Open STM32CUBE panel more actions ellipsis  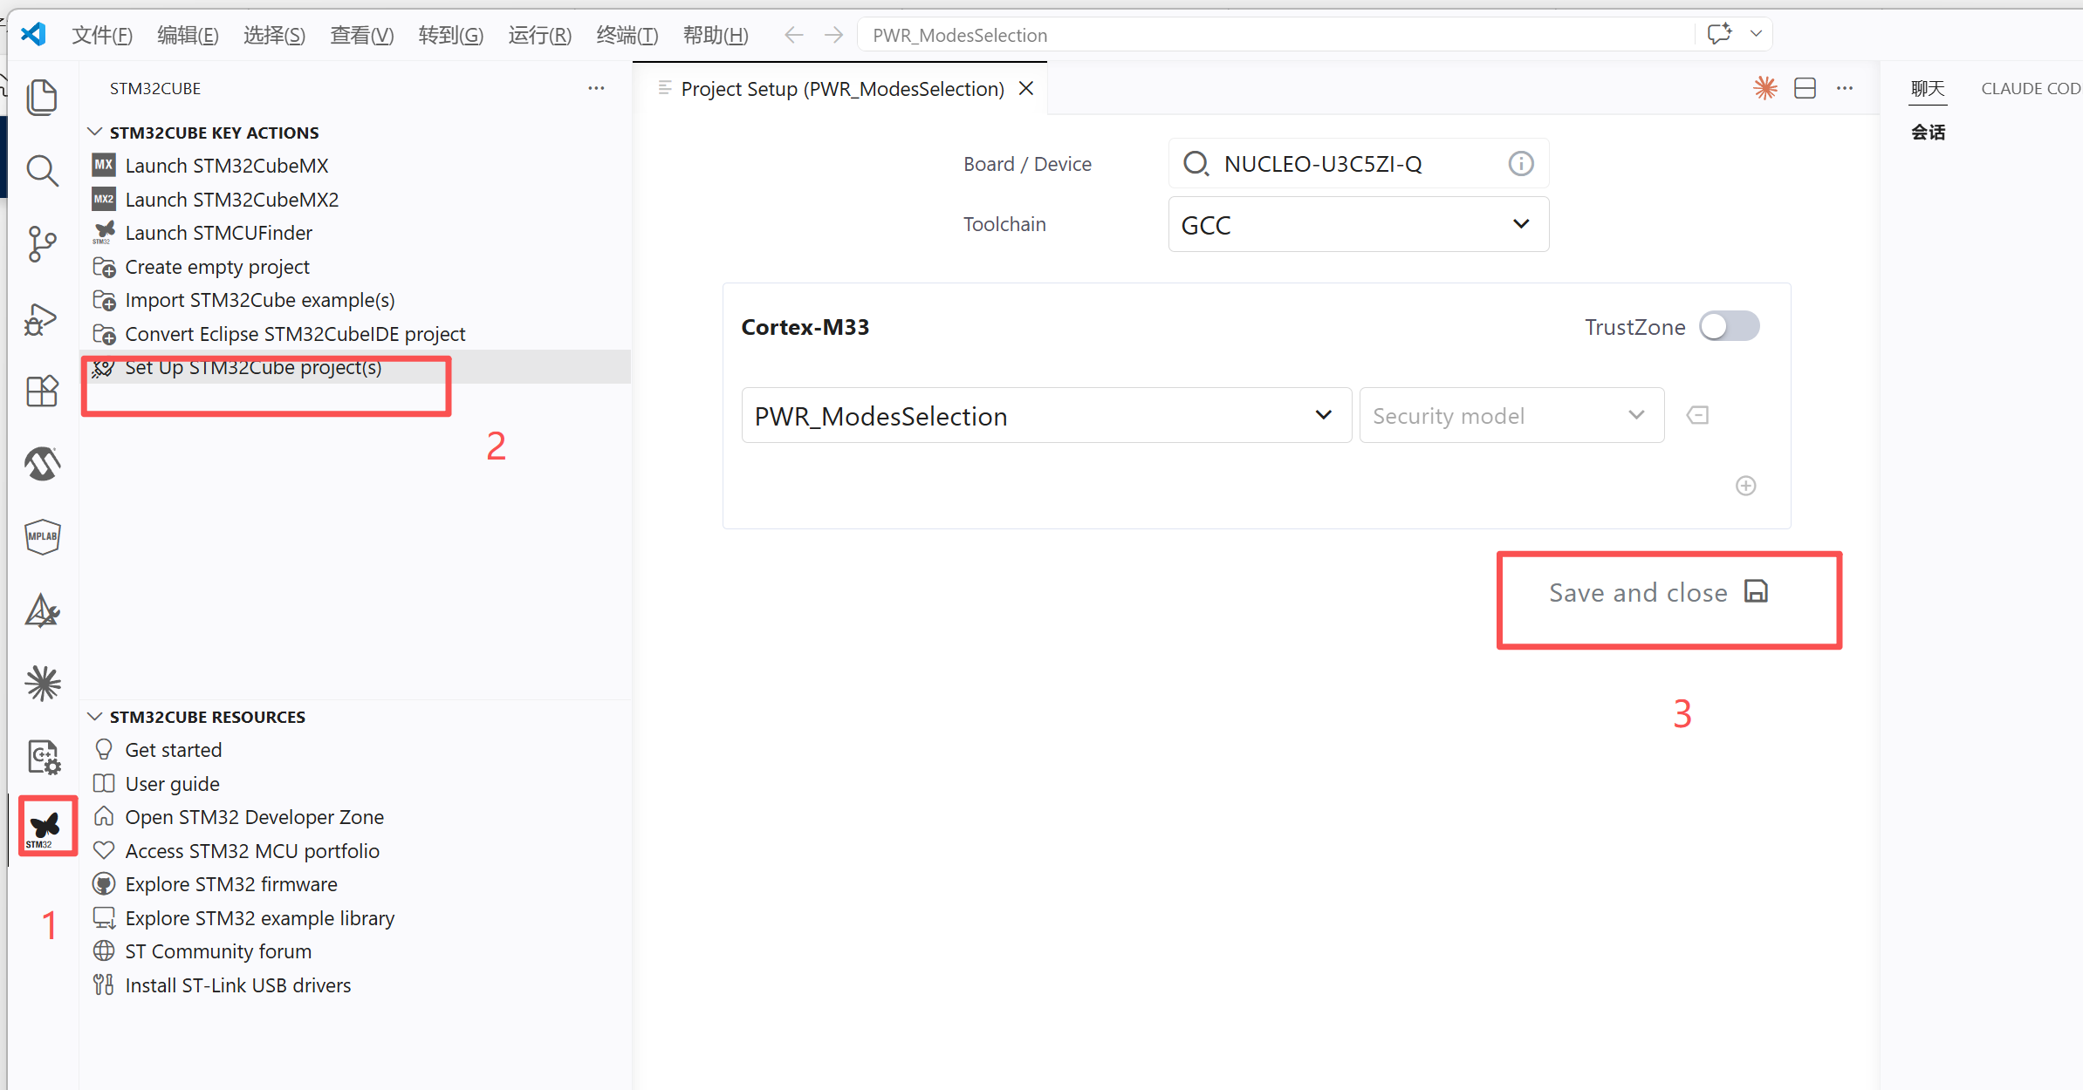click(596, 88)
